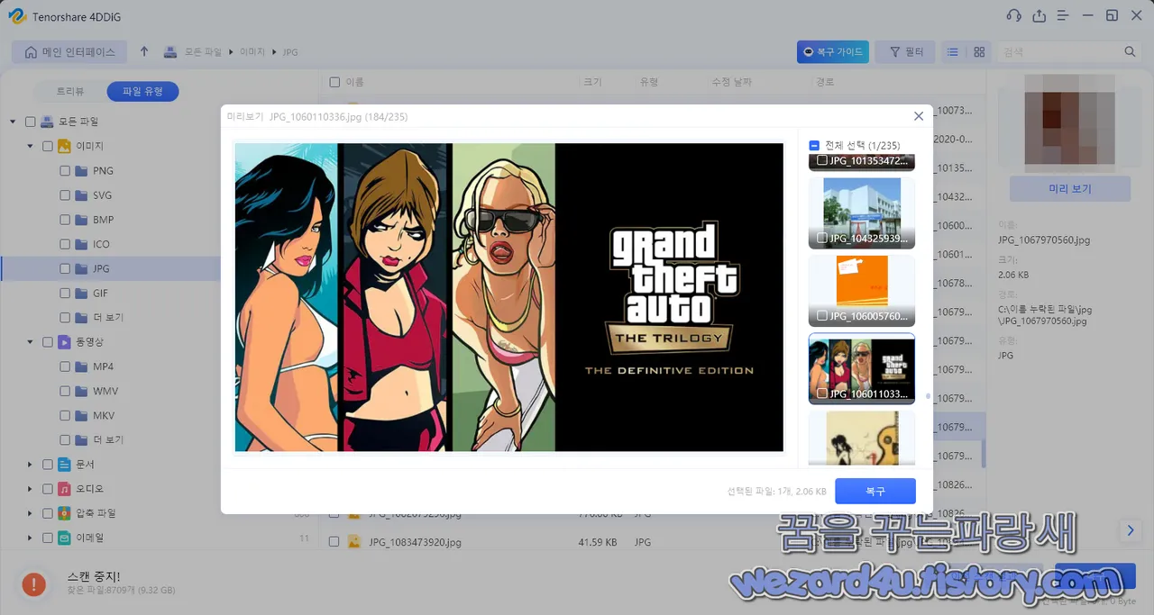Viewport: 1154px width, 615px height.
Task: Select the SVG folder in tree
Action: point(102,195)
